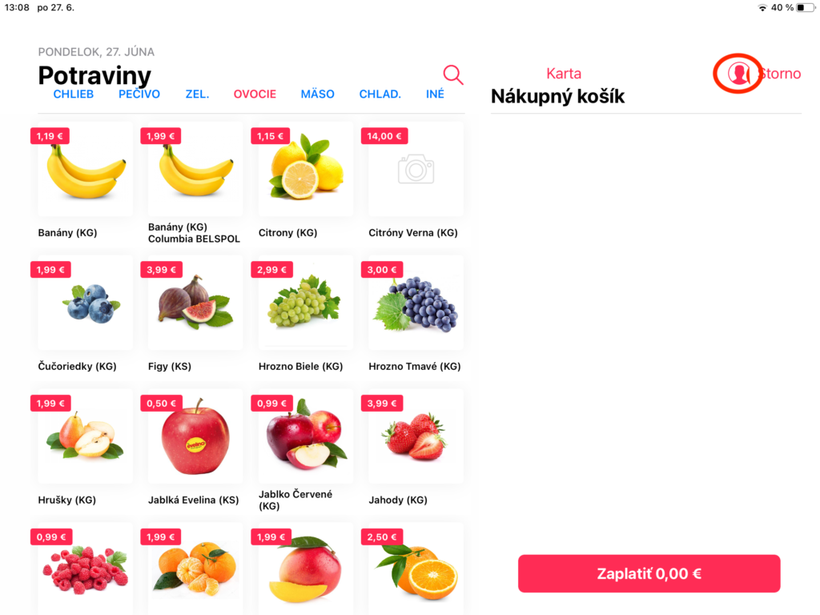Click the Karta payment link
This screenshot has height=615, width=820.
(564, 74)
